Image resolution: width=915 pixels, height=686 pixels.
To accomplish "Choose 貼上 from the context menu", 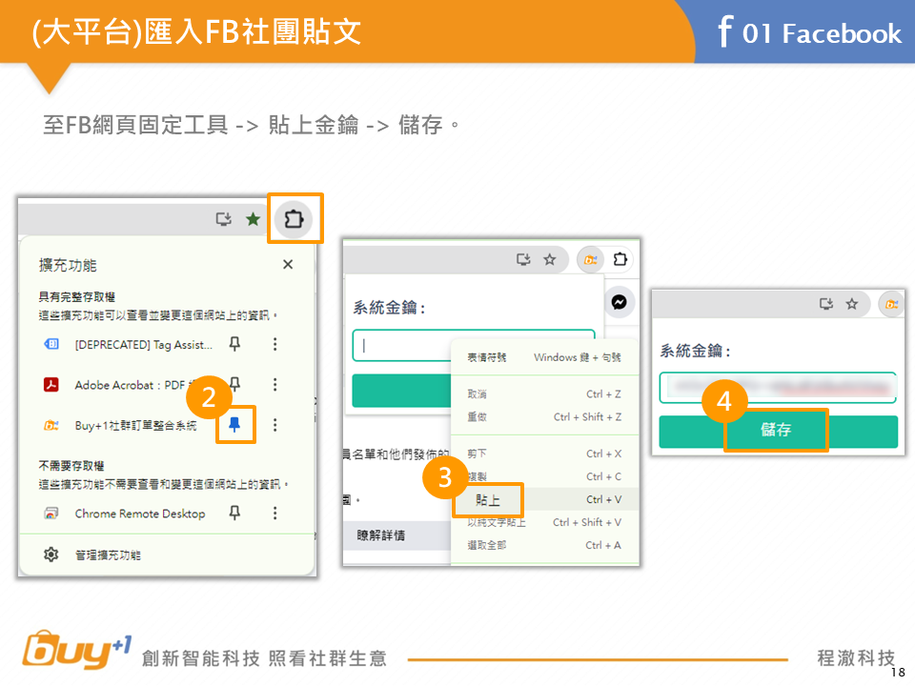I will [x=487, y=499].
